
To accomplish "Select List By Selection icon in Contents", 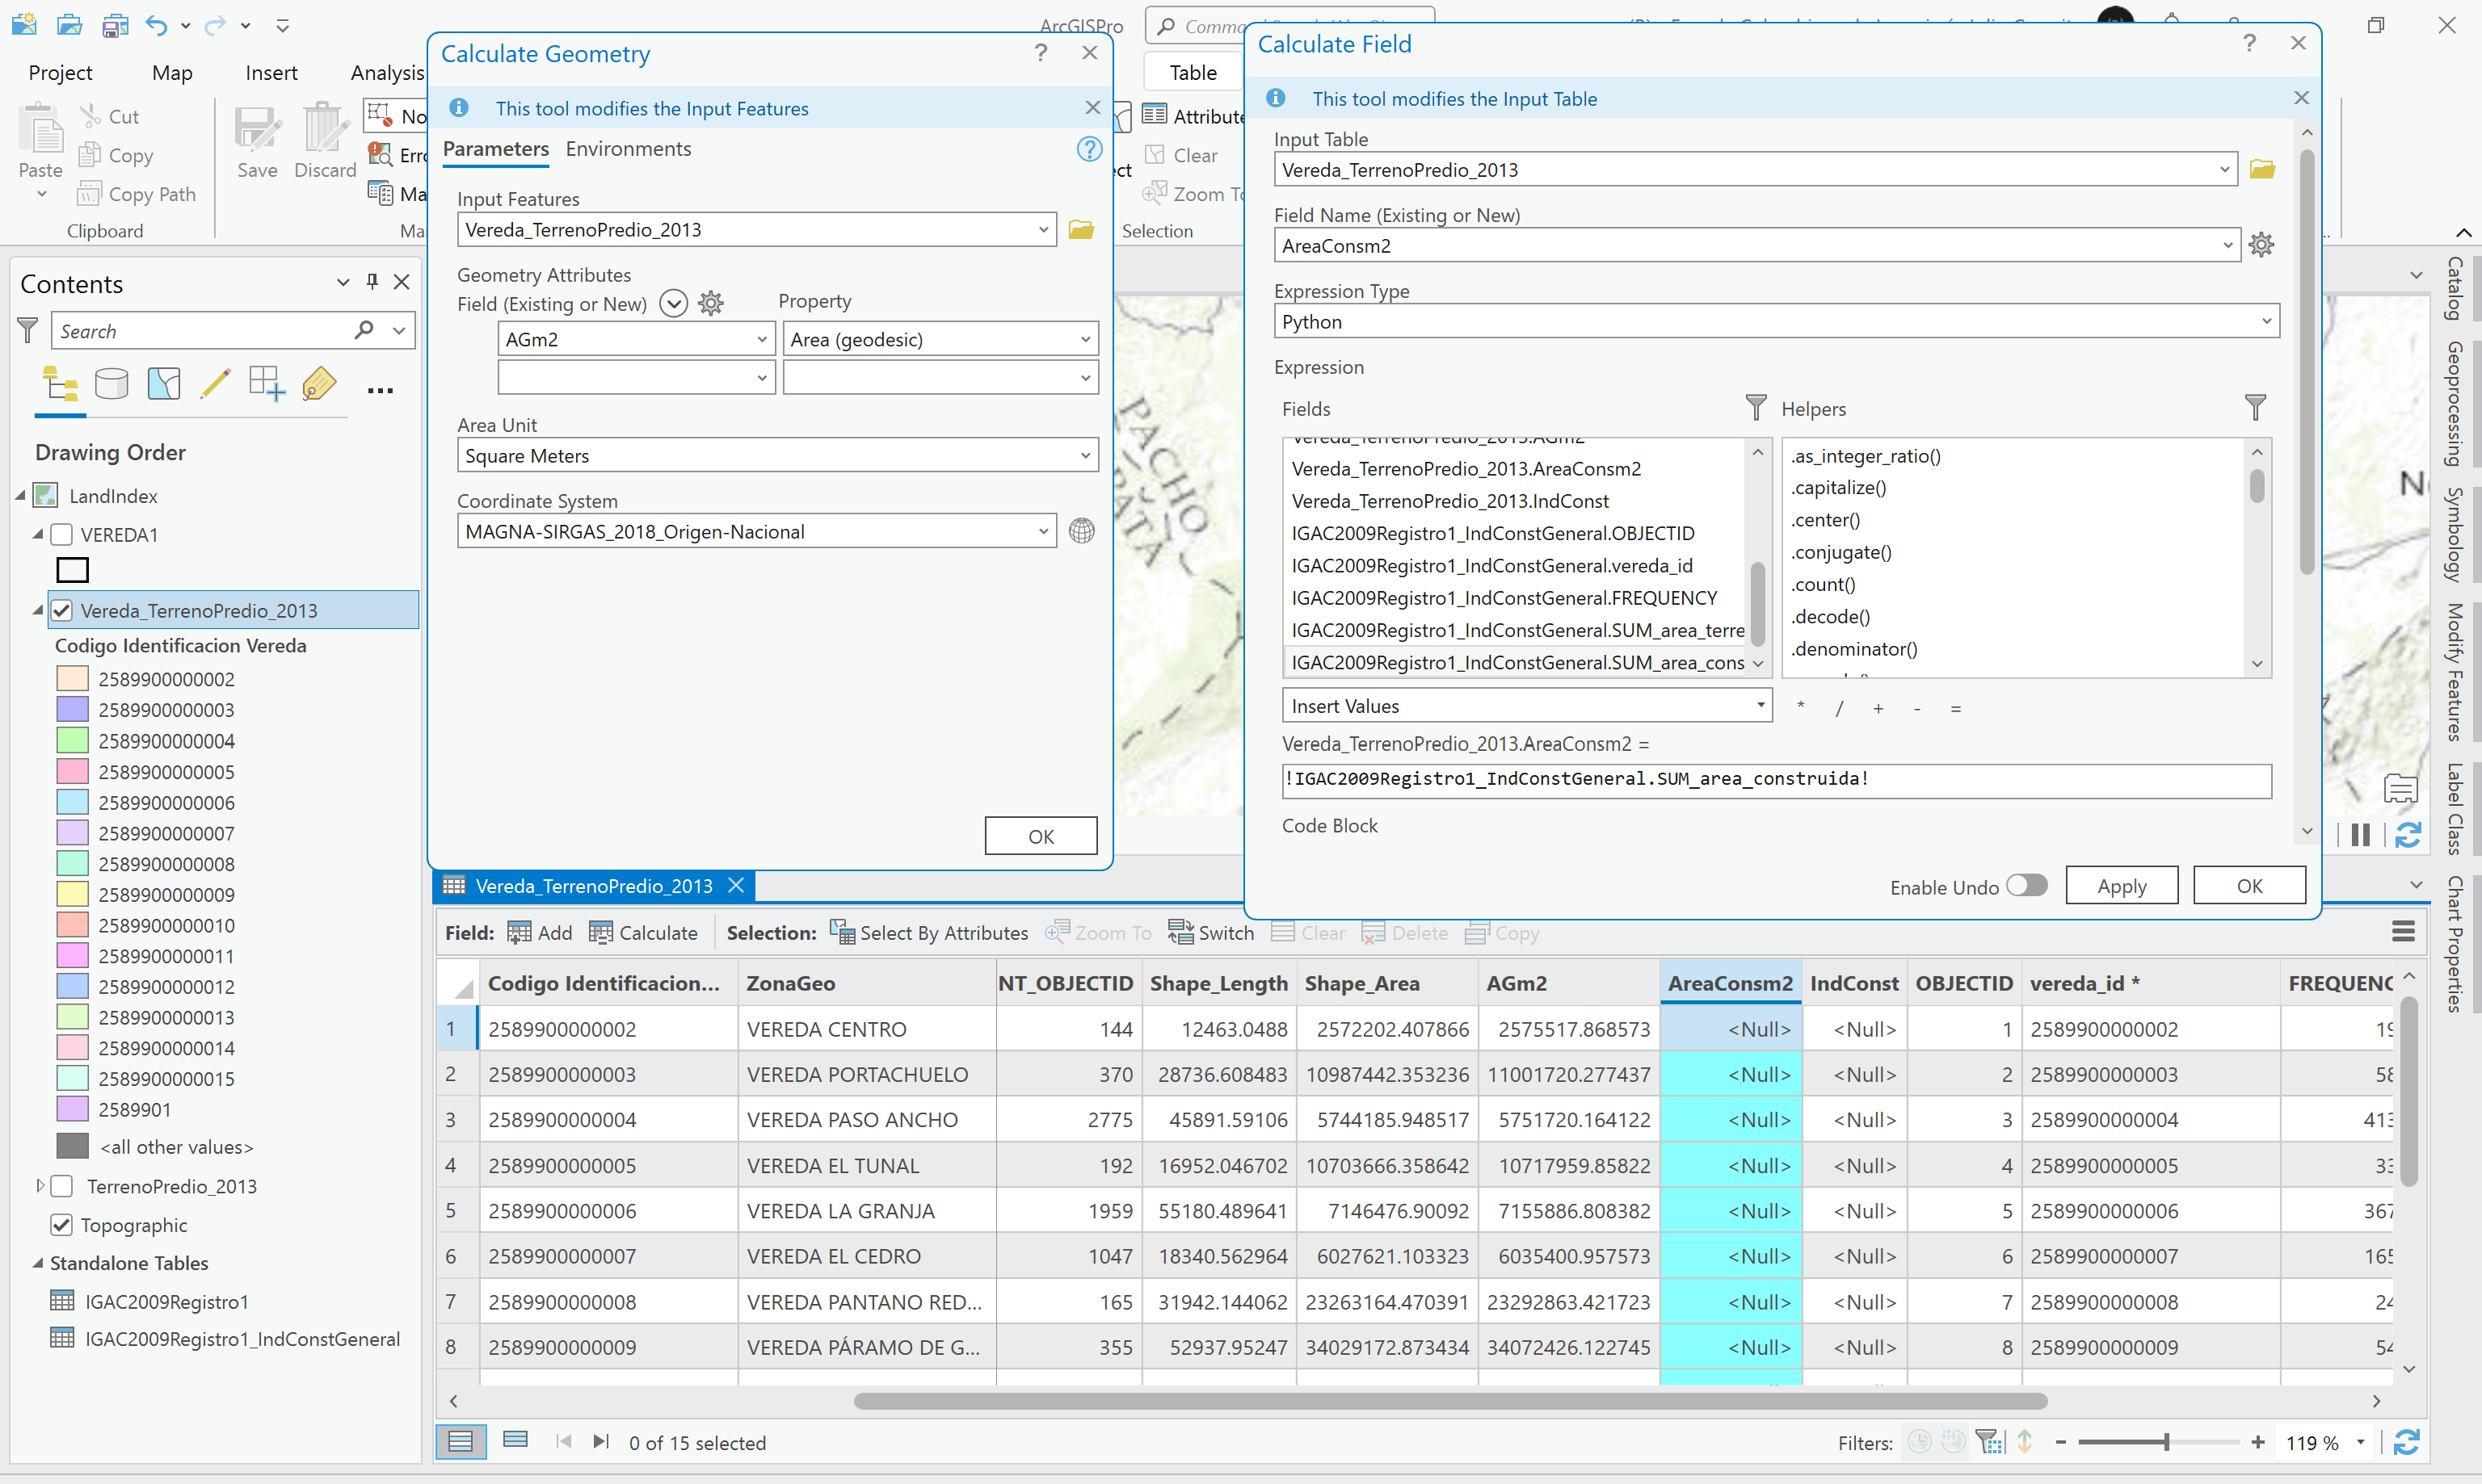I will click(x=163, y=384).
